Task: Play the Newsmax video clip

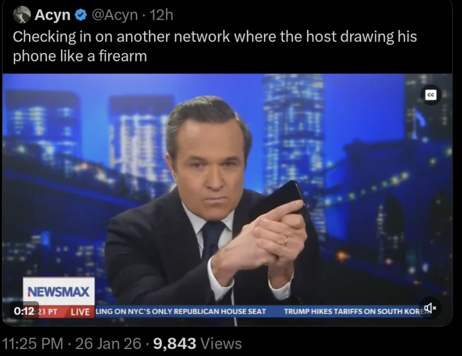Action: [227, 200]
